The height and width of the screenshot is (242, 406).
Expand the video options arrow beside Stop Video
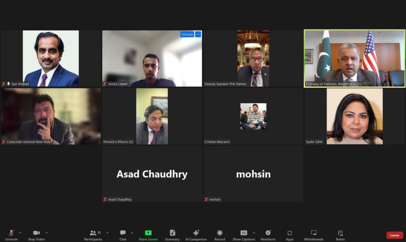coord(47,232)
